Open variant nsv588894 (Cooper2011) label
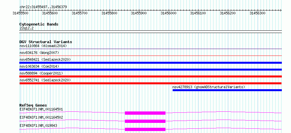The height and width of the screenshot is (133, 291). coord(41,74)
